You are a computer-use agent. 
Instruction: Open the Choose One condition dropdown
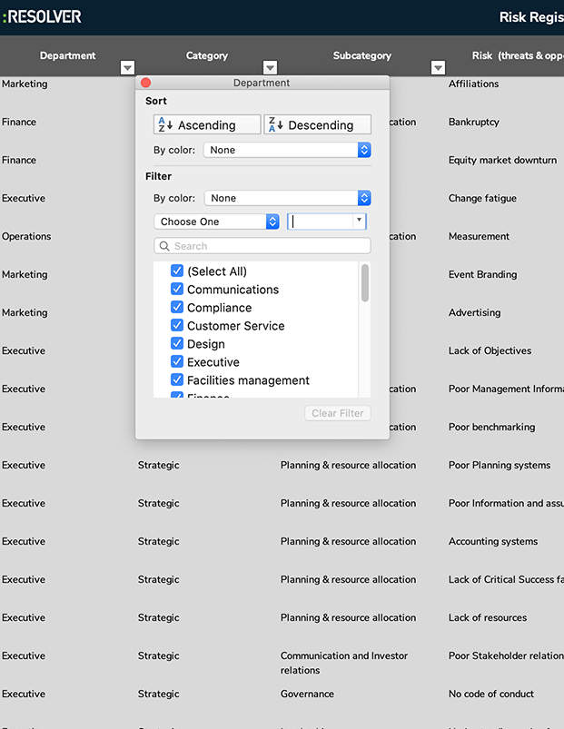pyautogui.click(x=218, y=222)
